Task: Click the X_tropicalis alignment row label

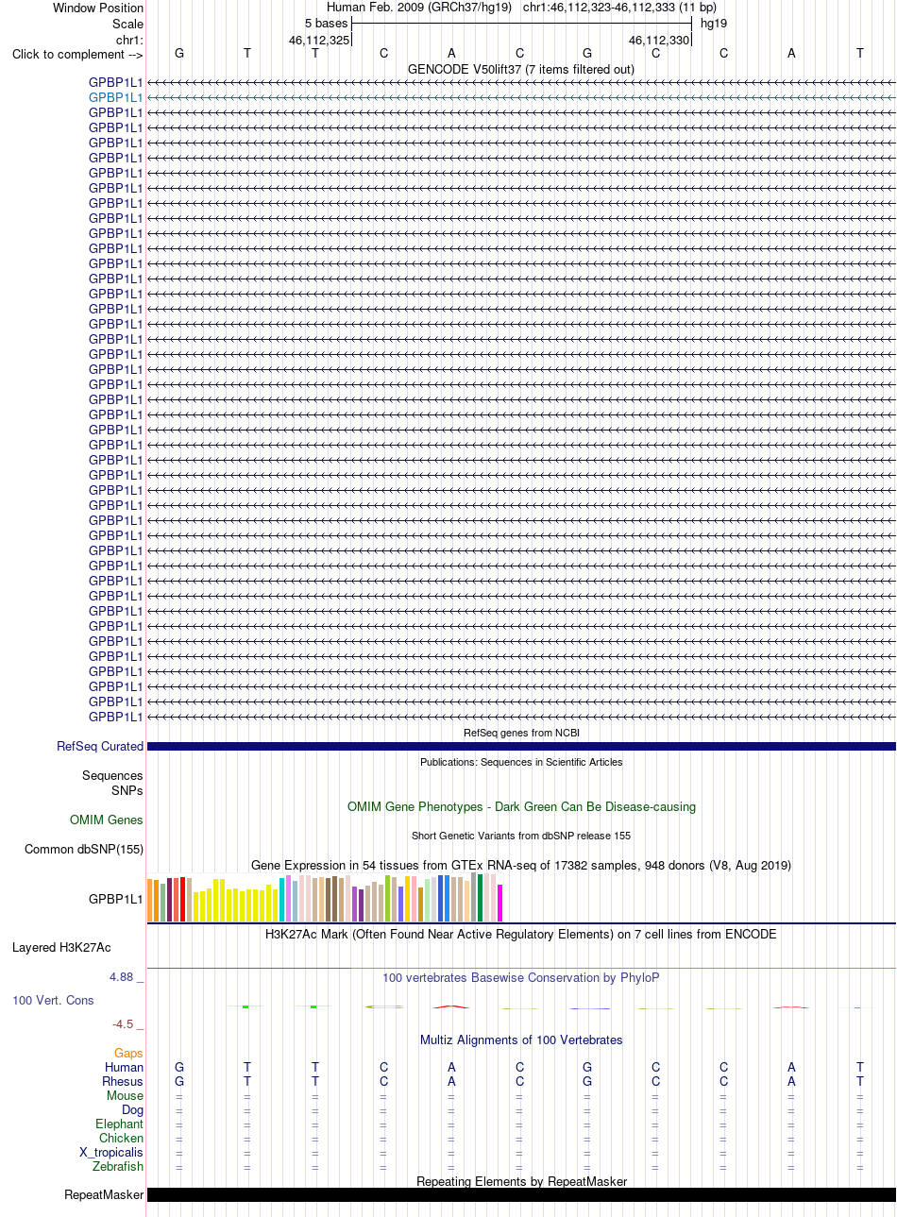Action: [x=111, y=1153]
